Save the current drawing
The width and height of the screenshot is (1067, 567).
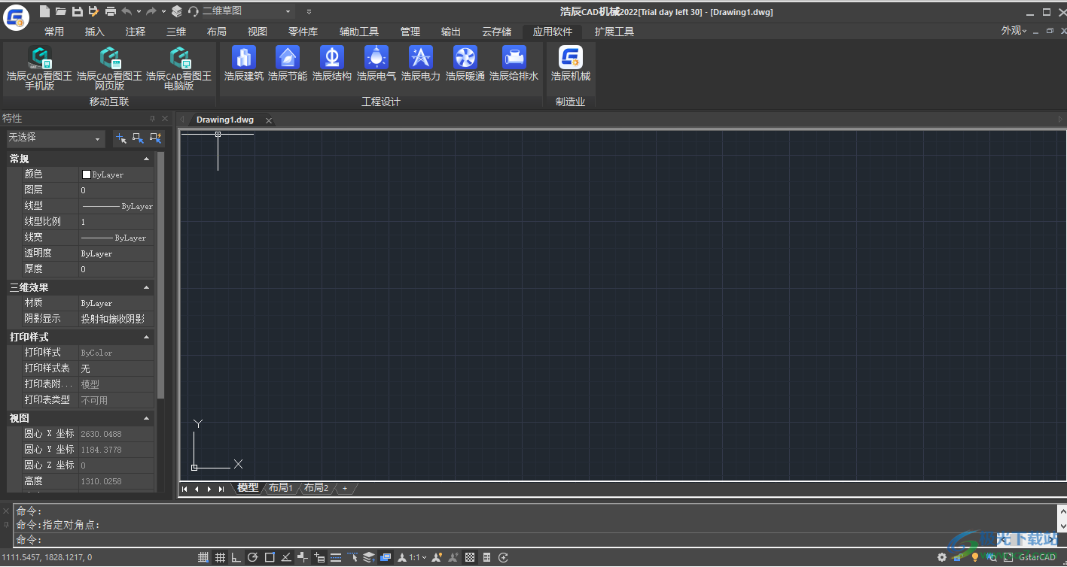77,11
